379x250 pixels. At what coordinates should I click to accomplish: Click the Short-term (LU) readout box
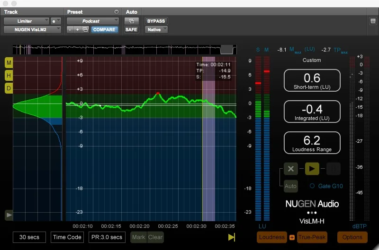point(312,80)
